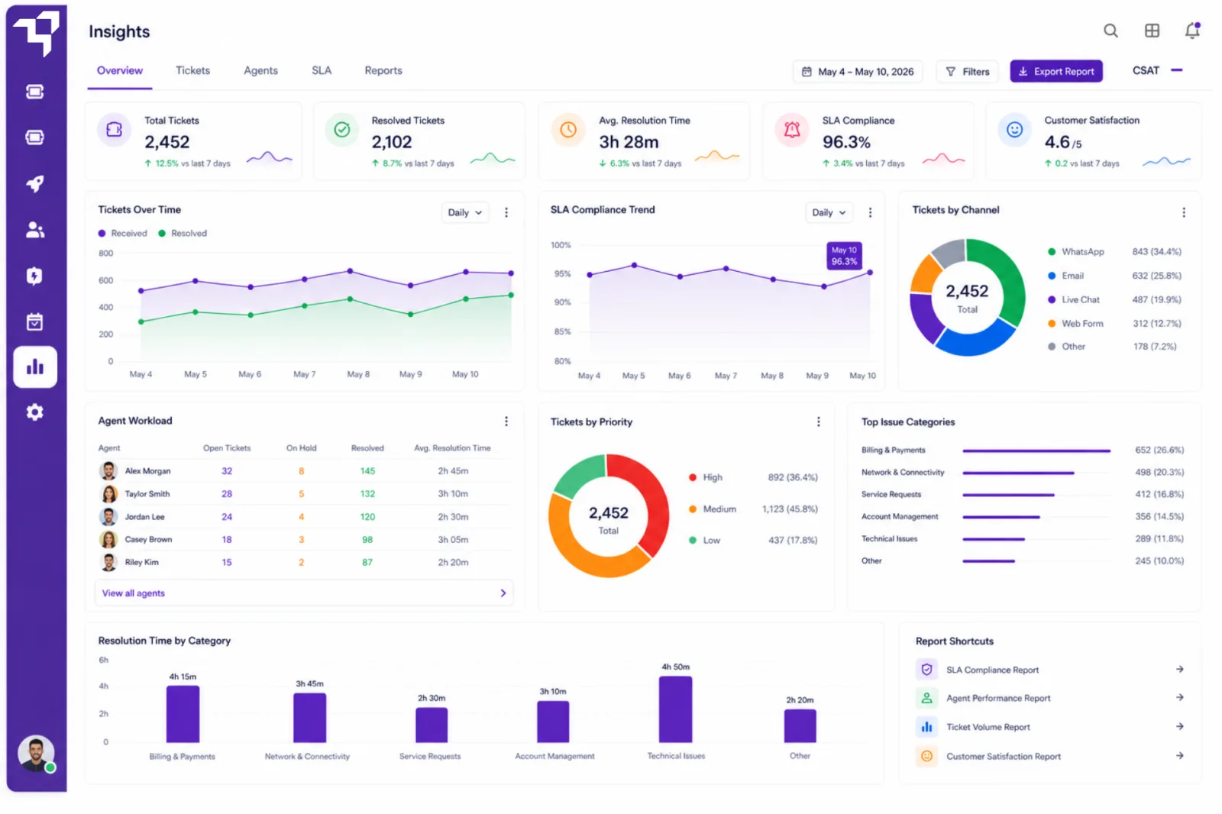
Task: Open settings gear in sidebar
Action: (x=35, y=412)
